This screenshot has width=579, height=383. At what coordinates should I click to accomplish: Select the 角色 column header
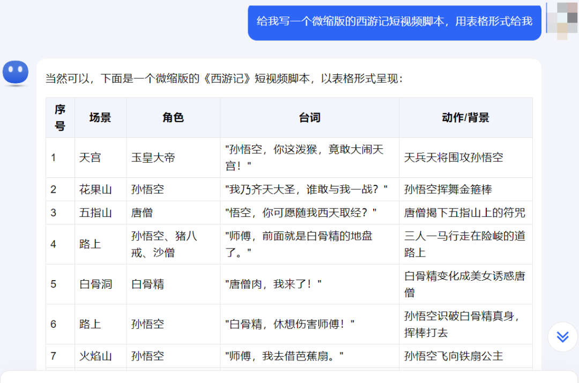(x=173, y=118)
